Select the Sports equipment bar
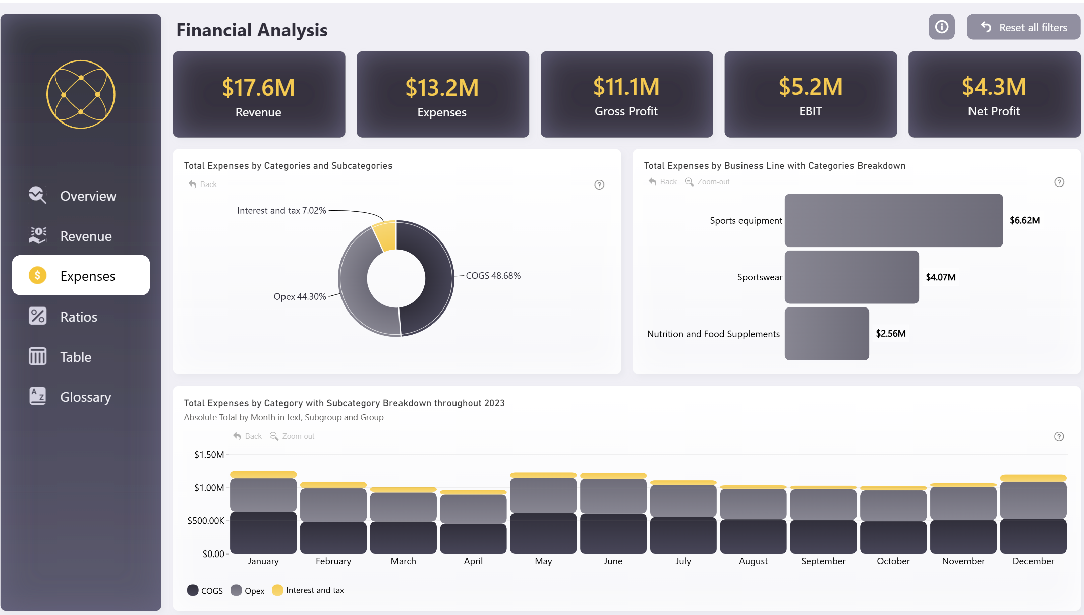Viewport: 1084px width, 615px height. [893, 220]
